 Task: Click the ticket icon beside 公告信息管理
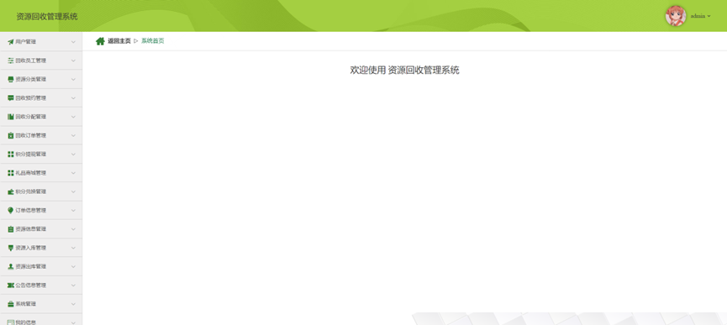coord(11,286)
